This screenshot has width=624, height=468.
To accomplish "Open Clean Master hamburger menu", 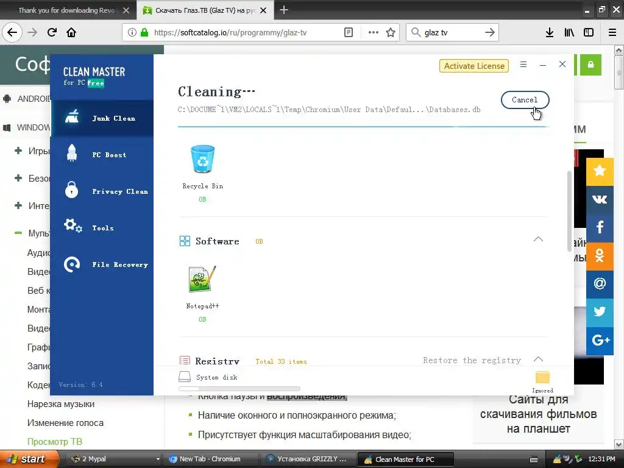I will [x=523, y=64].
